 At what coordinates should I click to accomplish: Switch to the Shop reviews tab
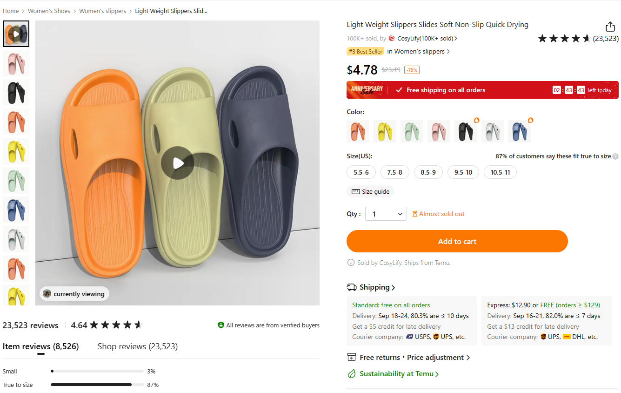(x=137, y=346)
